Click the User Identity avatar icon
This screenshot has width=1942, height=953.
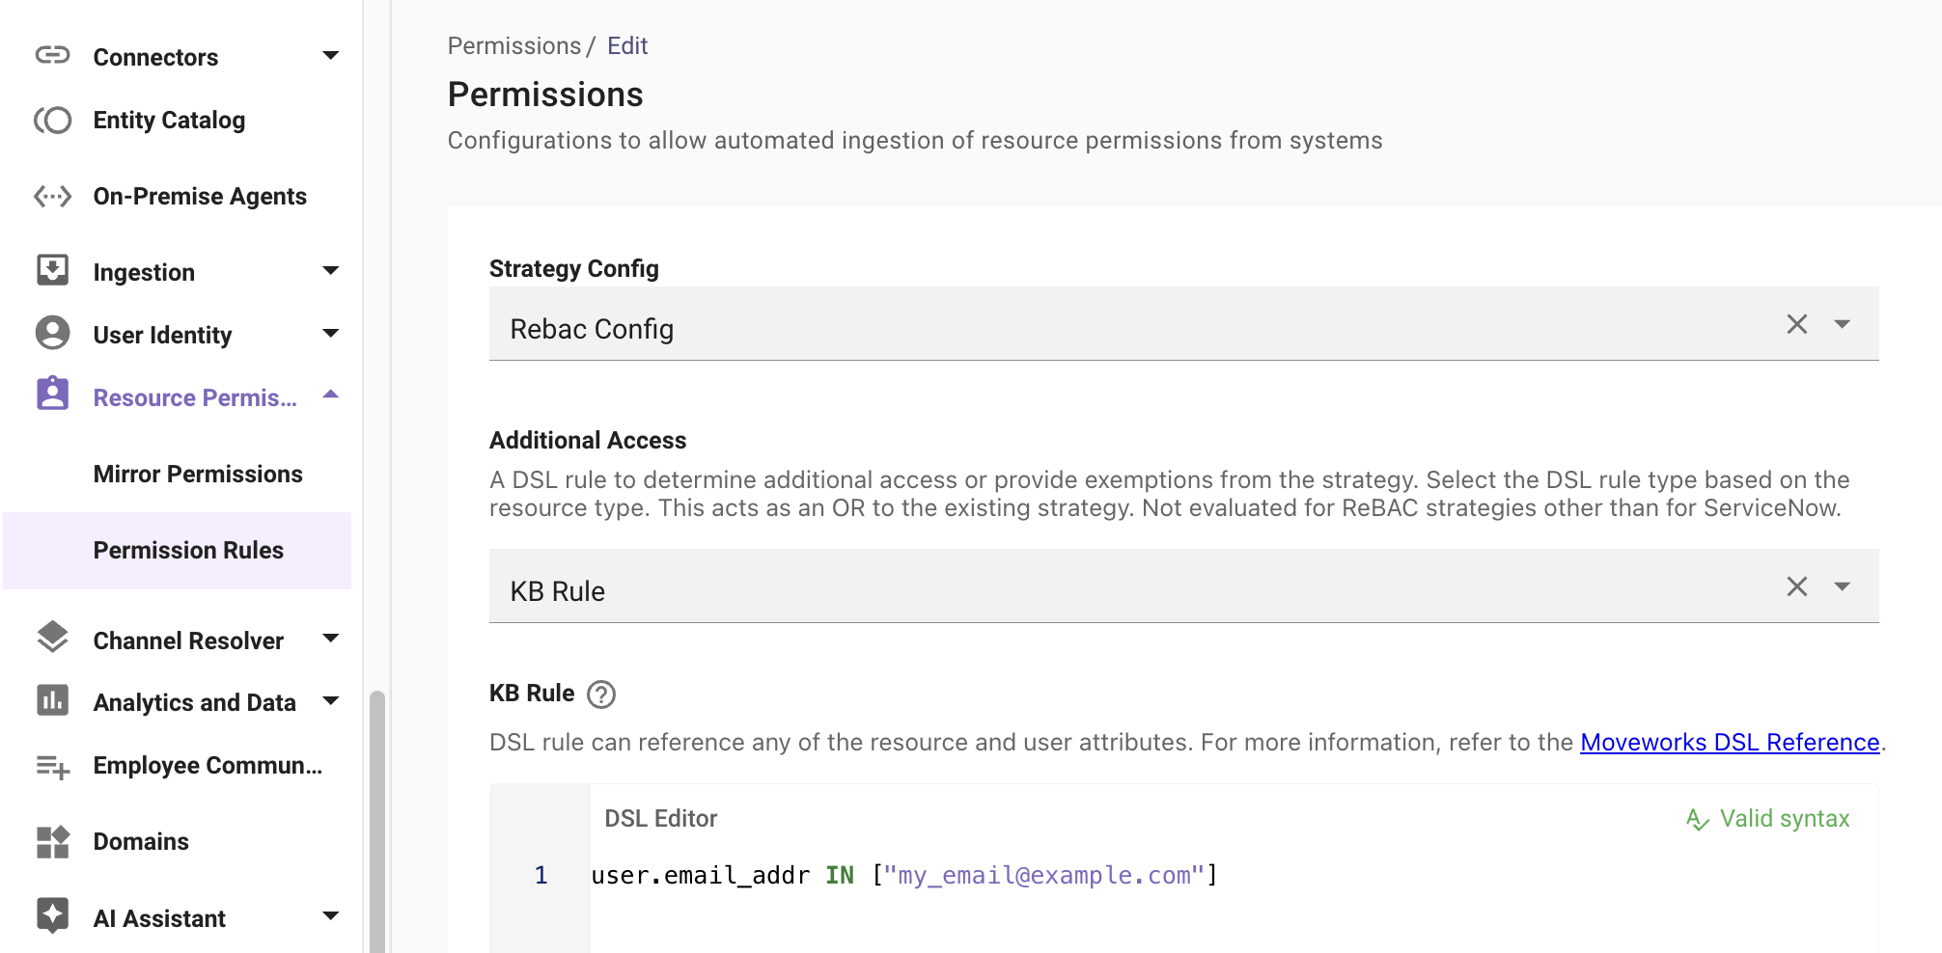coord(52,333)
